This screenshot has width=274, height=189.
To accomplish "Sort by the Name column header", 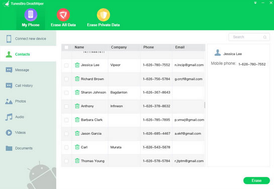I will pos(79,47).
